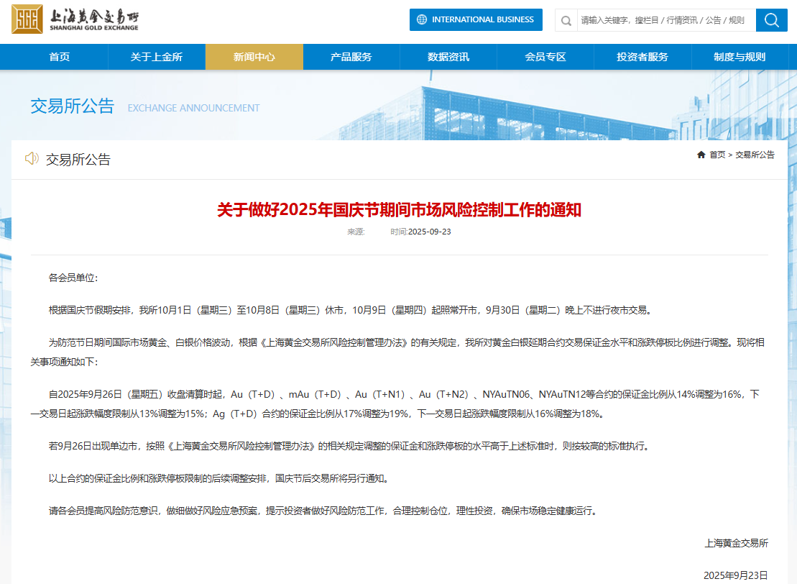Image resolution: width=797 pixels, height=584 pixels.
Task: Open the 关于上金所 menu
Action: click(157, 56)
